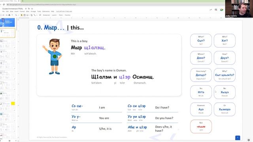Screen dimensions: 253x142
Task: Choose the select cursor tool
Action: pyautogui.click(x=21, y=15)
